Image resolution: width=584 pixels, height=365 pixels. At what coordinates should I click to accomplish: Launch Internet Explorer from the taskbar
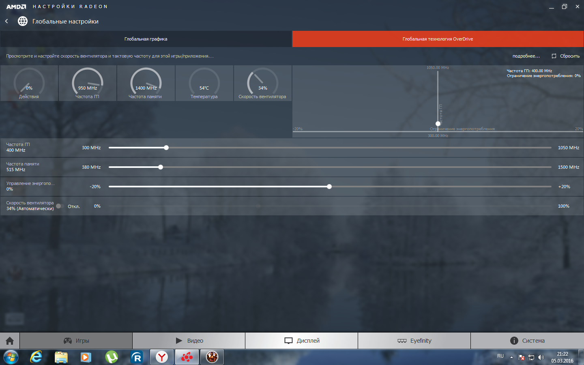click(36, 357)
